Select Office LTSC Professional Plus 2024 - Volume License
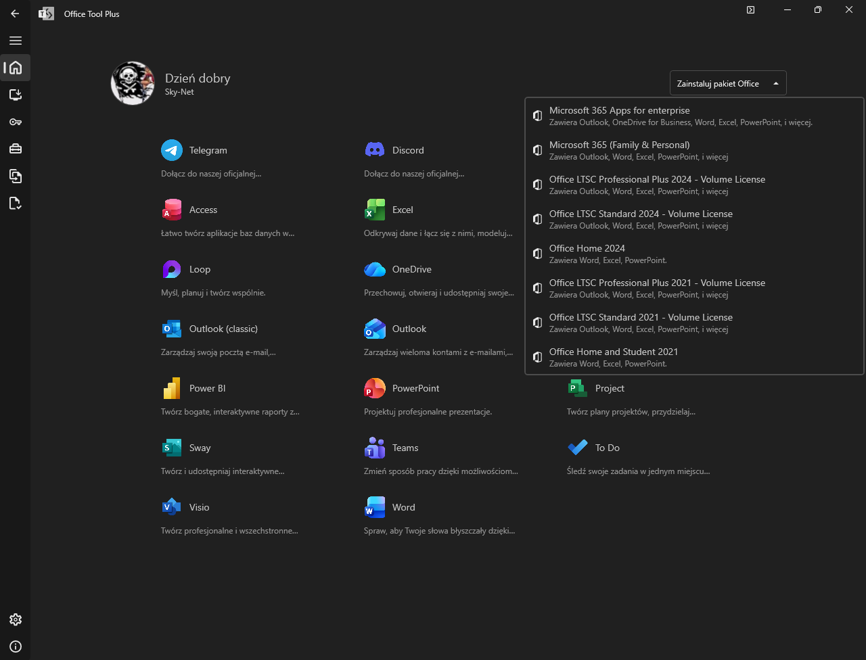Viewport: 866px width, 660px height. [695, 185]
